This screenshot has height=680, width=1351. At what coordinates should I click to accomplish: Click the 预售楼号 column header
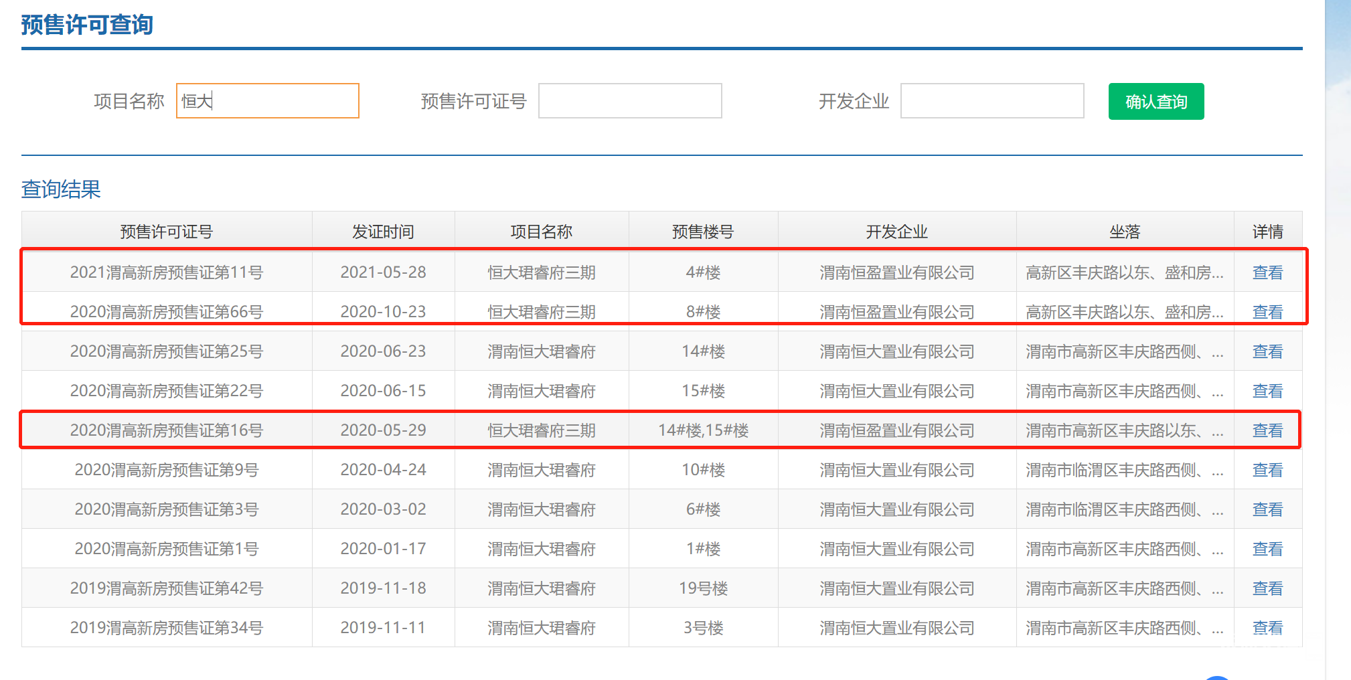[x=703, y=232]
